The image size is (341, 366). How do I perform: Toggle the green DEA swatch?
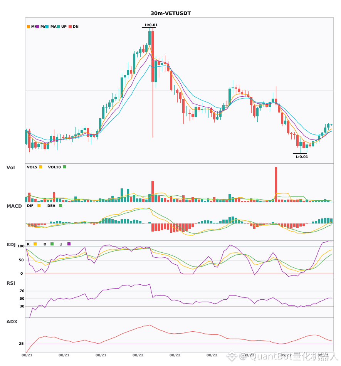tap(60, 205)
